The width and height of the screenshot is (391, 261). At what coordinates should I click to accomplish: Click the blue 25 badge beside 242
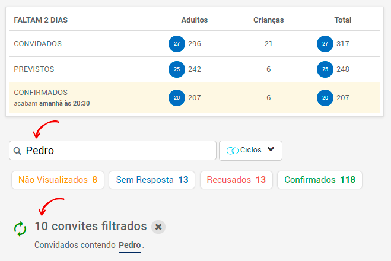pos(177,69)
